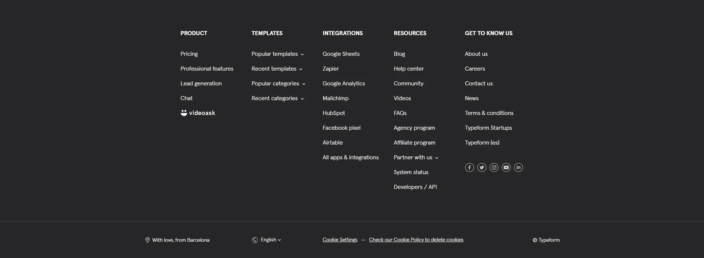Open Affiliate program page
The image size is (704, 258).
point(414,143)
